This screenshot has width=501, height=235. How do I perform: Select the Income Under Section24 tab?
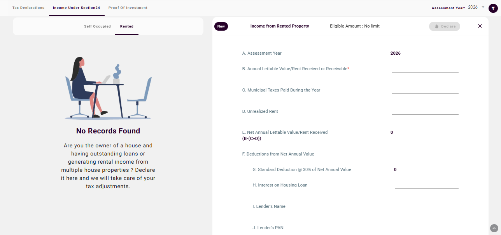coord(77,8)
